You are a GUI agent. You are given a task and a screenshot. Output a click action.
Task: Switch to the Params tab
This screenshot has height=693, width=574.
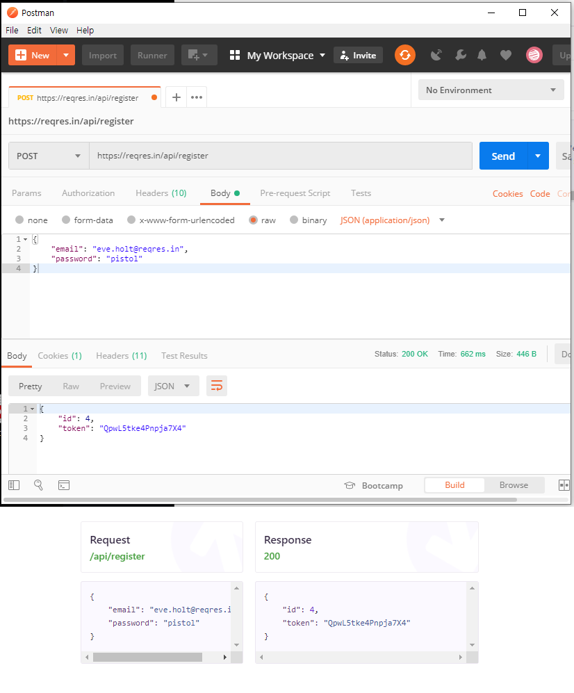coord(26,193)
